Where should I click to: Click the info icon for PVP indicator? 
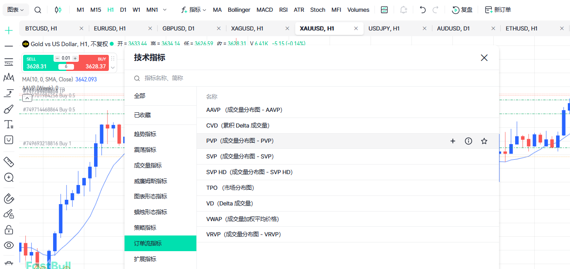(469, 141)
